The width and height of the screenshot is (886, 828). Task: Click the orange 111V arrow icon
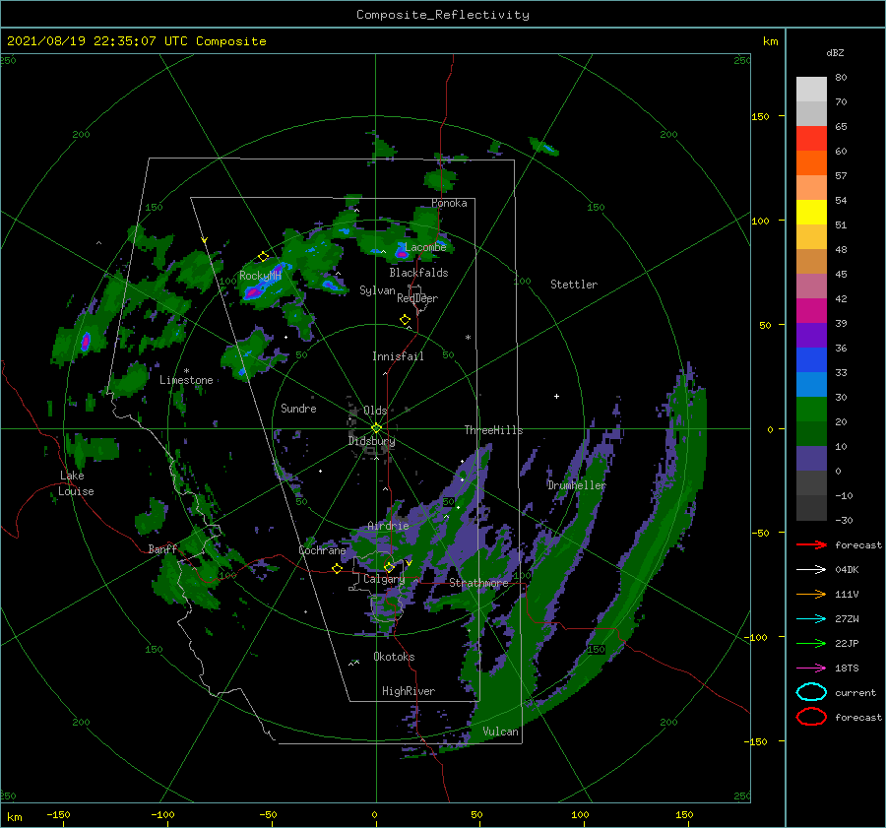pos(811,594)
